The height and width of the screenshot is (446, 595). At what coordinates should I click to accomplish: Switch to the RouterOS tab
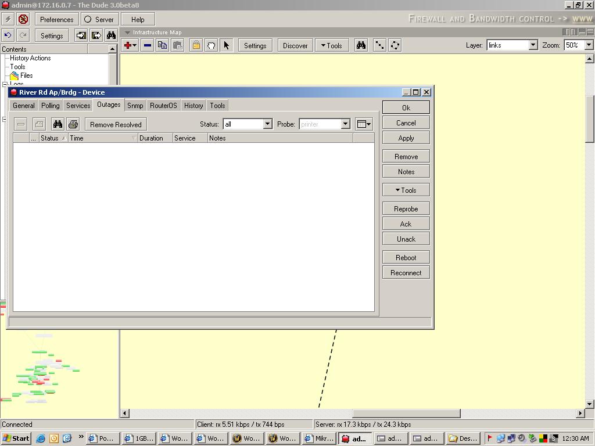[163, 106]
